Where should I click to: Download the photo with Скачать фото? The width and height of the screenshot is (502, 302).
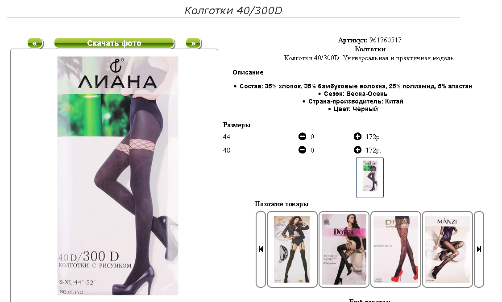point(115,43)
